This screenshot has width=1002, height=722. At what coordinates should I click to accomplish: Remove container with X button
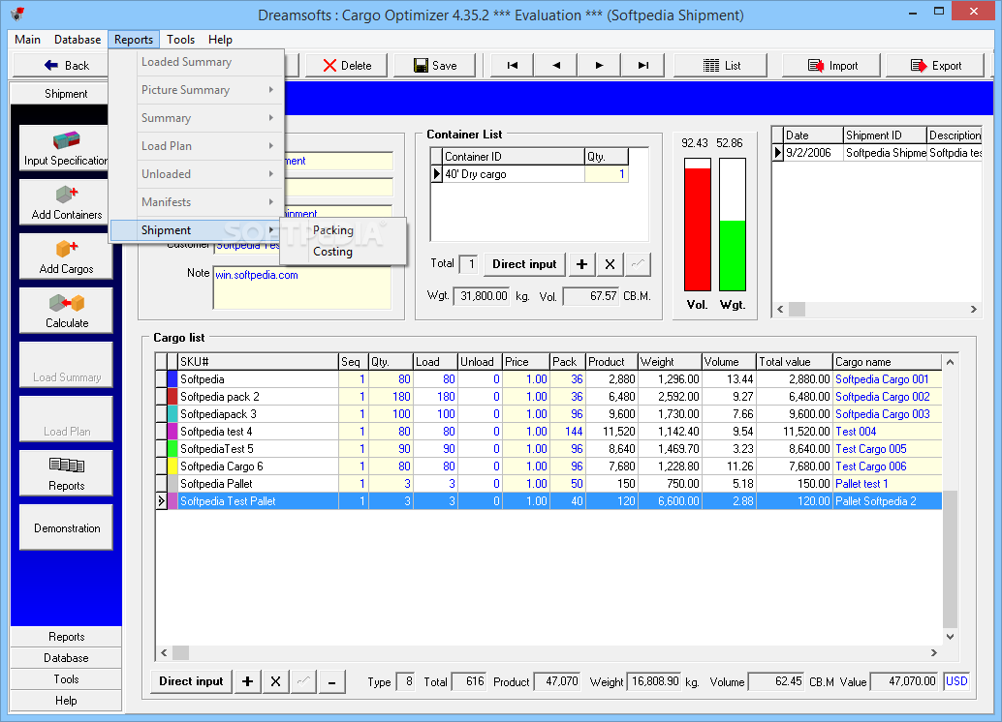tap(610, 264)
